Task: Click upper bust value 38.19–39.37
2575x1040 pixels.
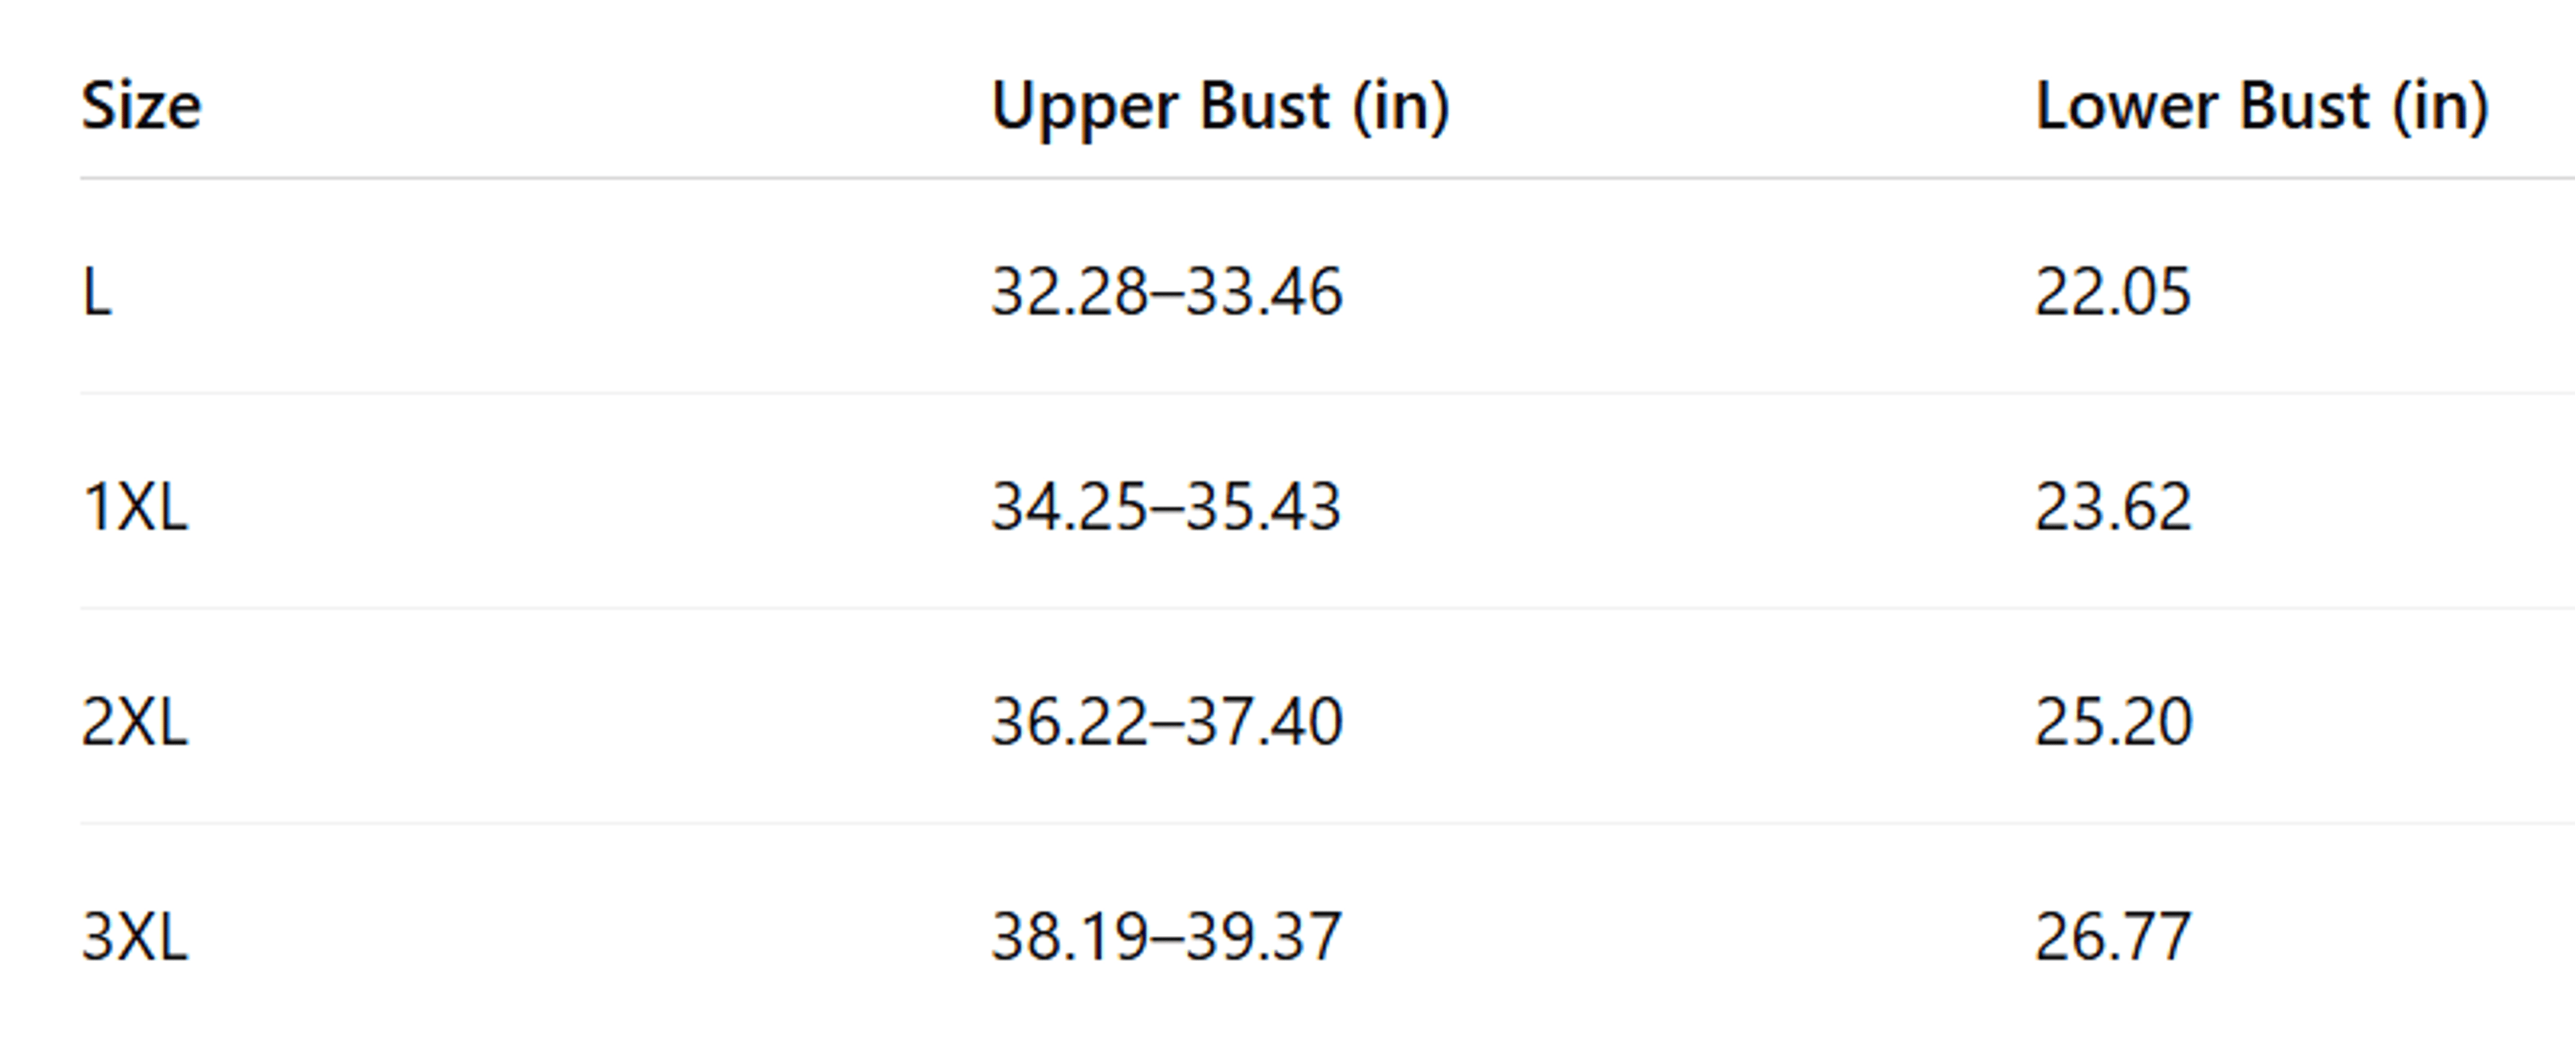Action: click(1167, 937)
